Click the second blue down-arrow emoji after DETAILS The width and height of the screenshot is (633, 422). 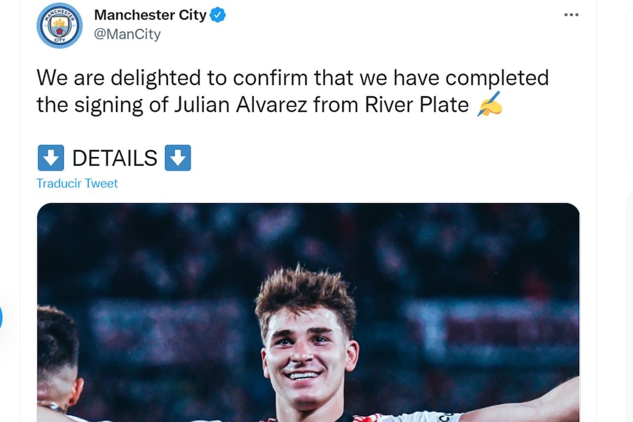(178, 157)
